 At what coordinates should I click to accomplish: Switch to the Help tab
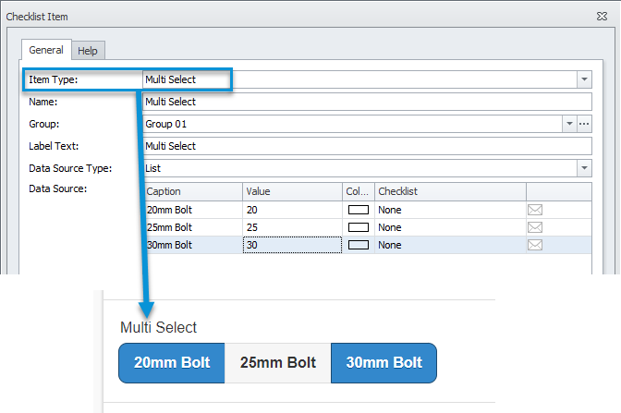pyautogui.click(x=88, y=51)
